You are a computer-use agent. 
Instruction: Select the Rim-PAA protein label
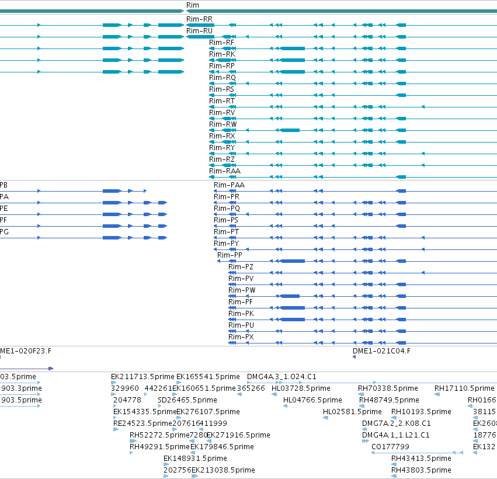tap(229, 185)
